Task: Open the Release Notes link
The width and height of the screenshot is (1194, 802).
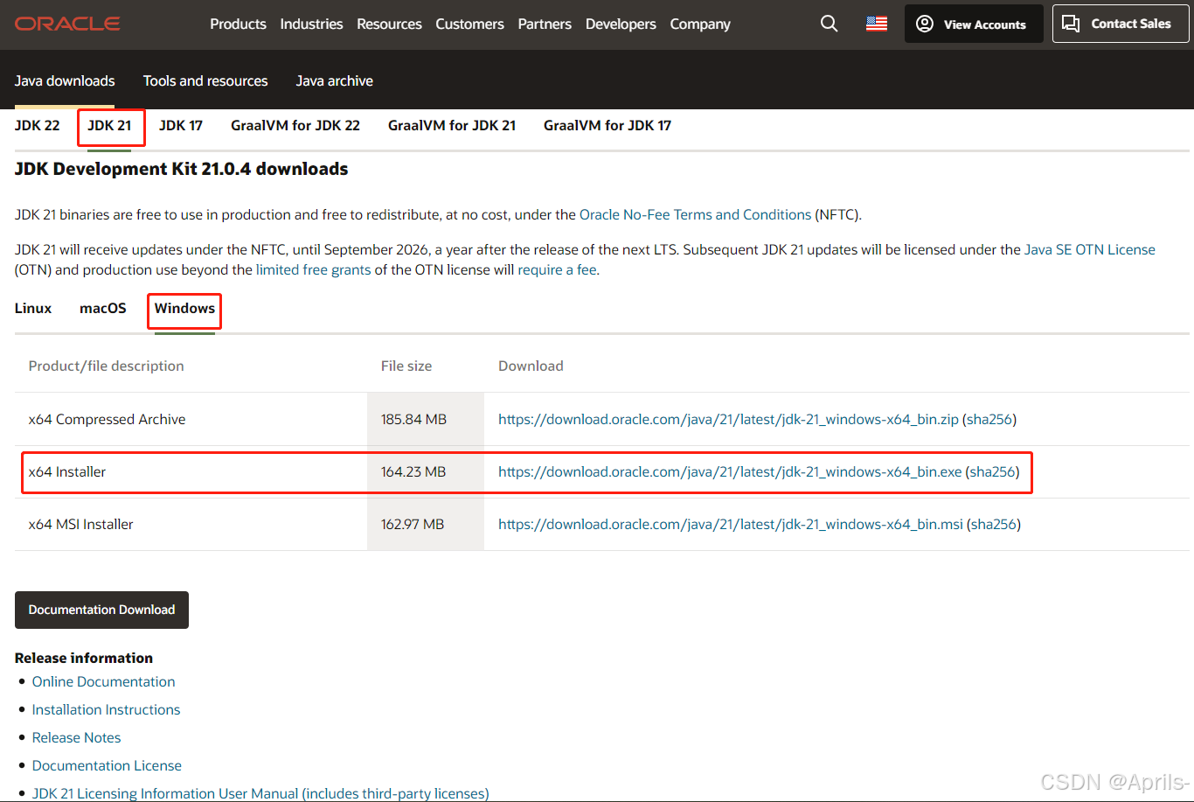Action: 76,737
